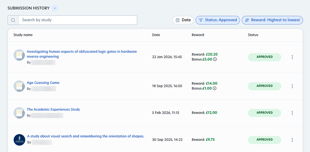Click the date 30 Sep 2025, 14:22
310x152 pixels.
click(167, 140)
